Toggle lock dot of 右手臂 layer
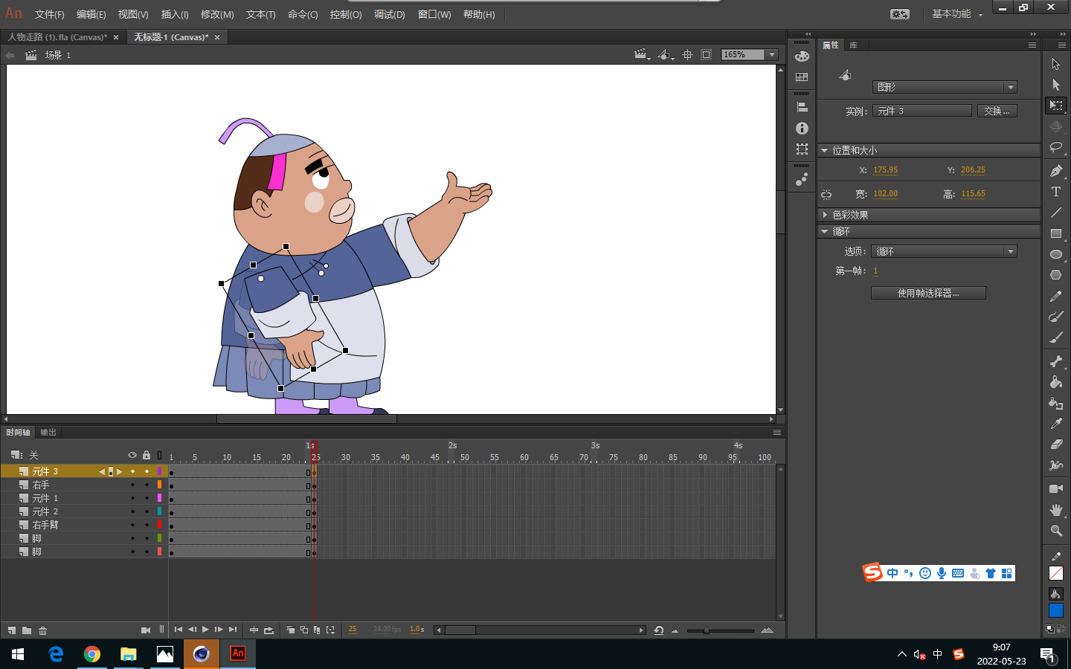The height and width of the screenshot is (669, 1071). [147, 525]
